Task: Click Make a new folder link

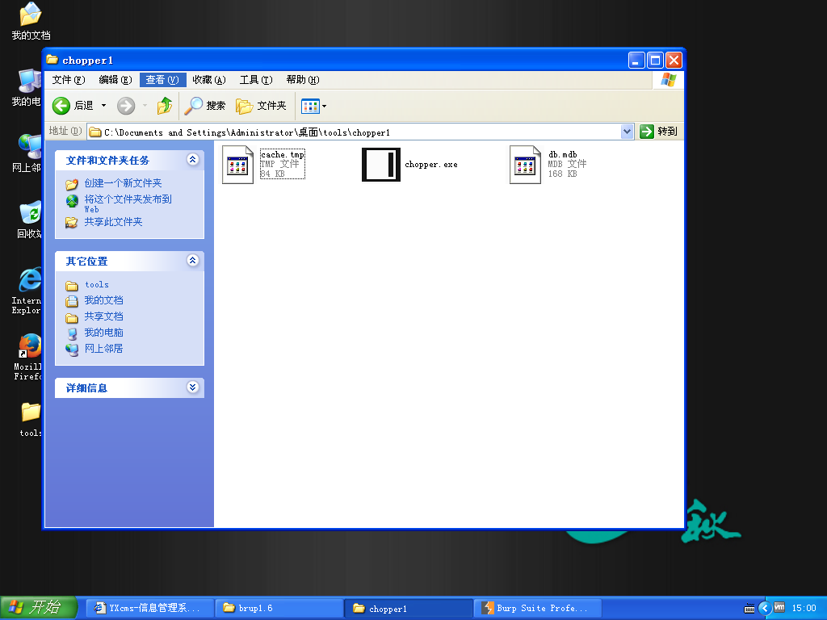Action: pos(123,183)
